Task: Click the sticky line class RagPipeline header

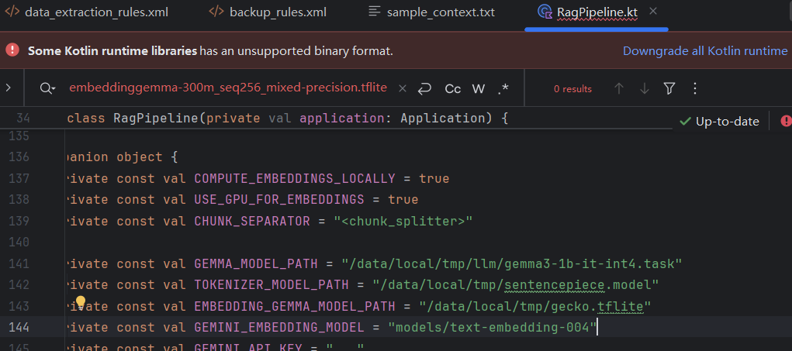Action: pyautogui.click(x=287, y=119)
